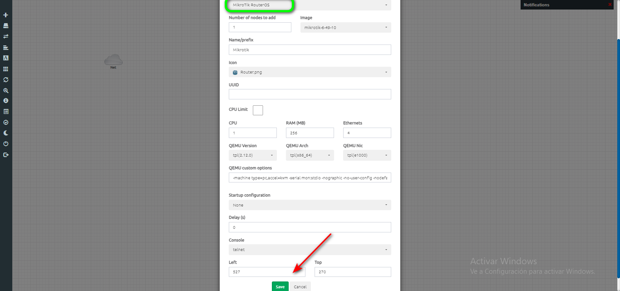Click the empty UUID input field
Viewport: 620px width, 291px height.
tap(310, 94)
